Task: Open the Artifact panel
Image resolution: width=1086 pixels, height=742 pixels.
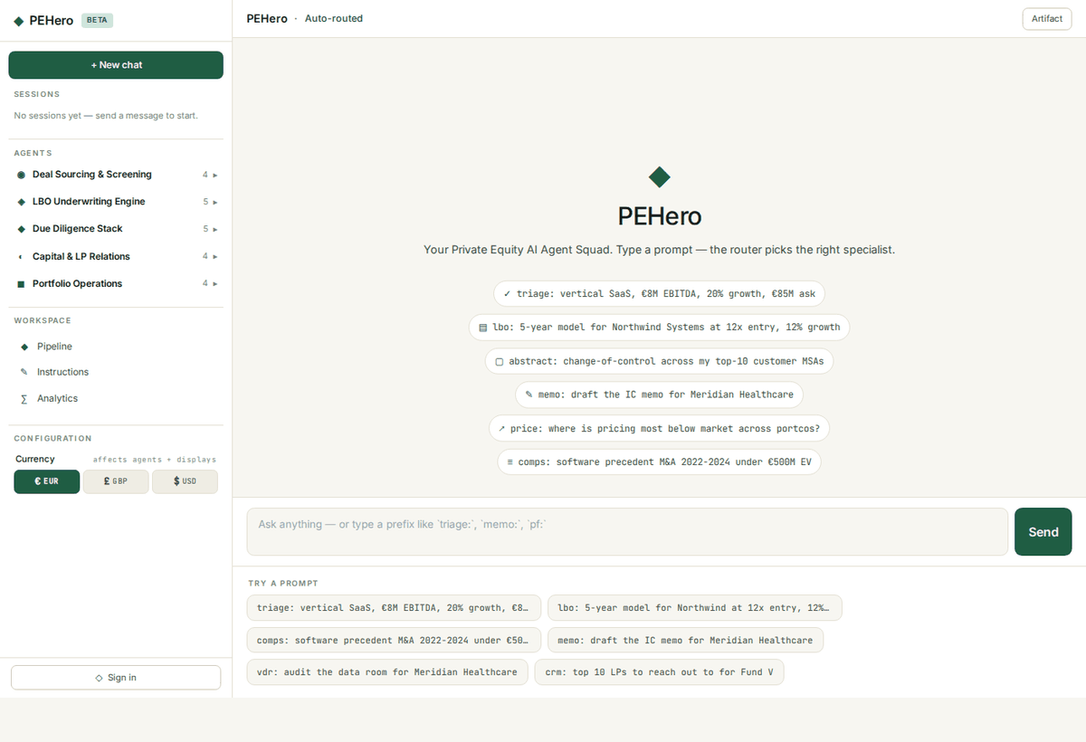Action: (x=1046, y=18)
